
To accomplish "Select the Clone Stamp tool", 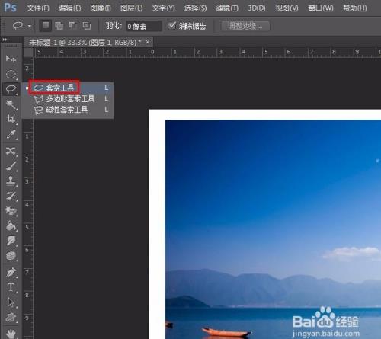I will [11, 181].
